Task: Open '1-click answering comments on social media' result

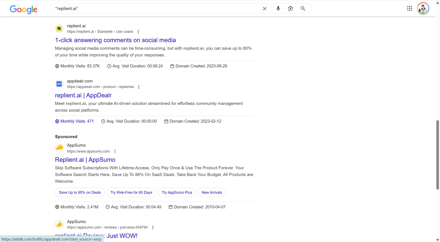Action: pyautogui.click(x=115, y=40)
